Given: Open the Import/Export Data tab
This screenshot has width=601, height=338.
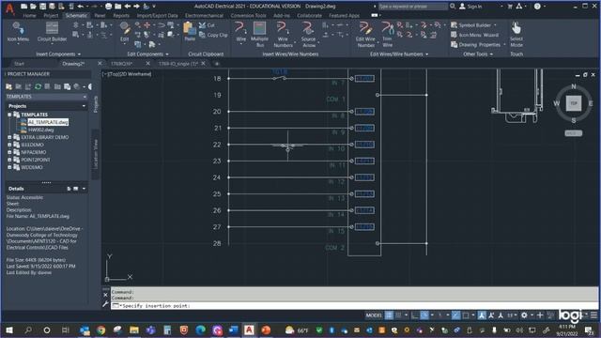Looking at the screenshot, I should (x=157, y=16).
